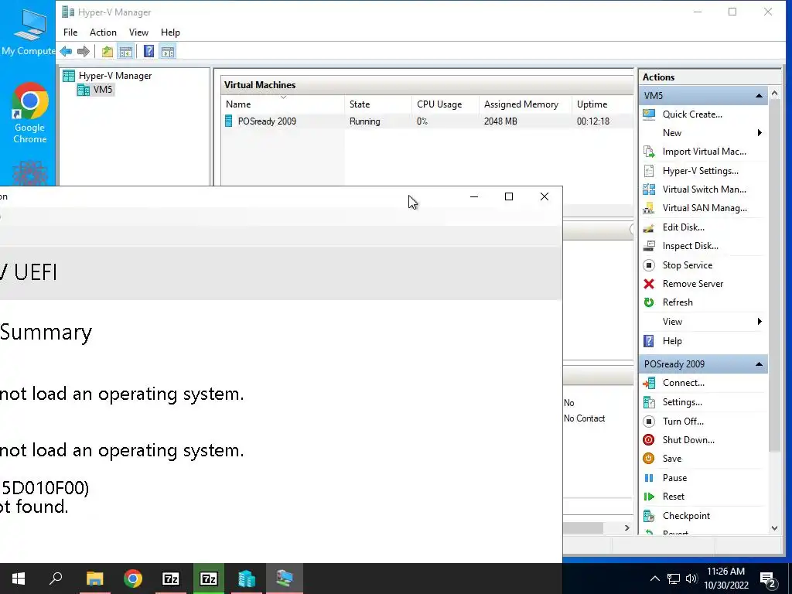Click taskbar Search magnifier
This screenshot has width=792, height=594.
56,579
